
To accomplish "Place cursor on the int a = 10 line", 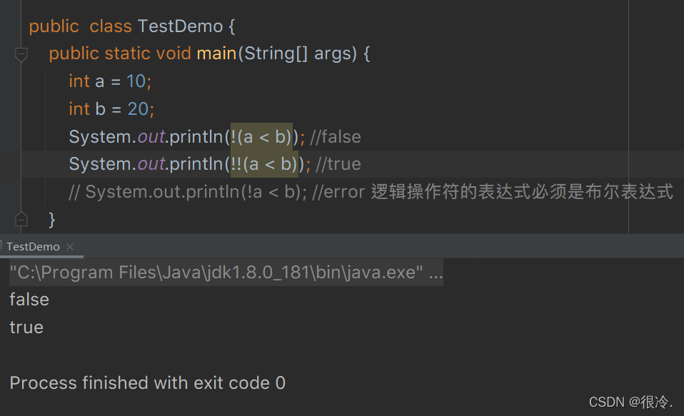I will 110,81.
